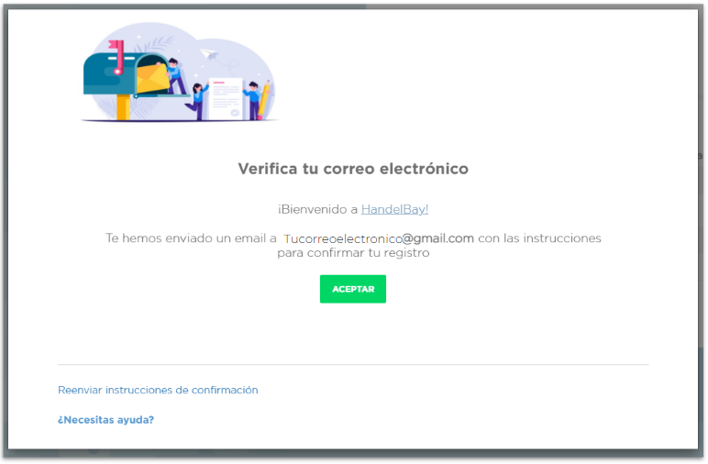Click the white document sheet illustration
The height and width of the screenshot is (464, 708).
tap(226, 99)
